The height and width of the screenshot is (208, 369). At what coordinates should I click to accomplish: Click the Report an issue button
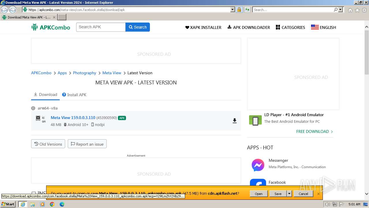pyautogui.click(x=87, y=144)
